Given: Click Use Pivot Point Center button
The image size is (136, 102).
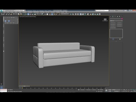Looking at the screenshot, I should click(x=42, y=14).
